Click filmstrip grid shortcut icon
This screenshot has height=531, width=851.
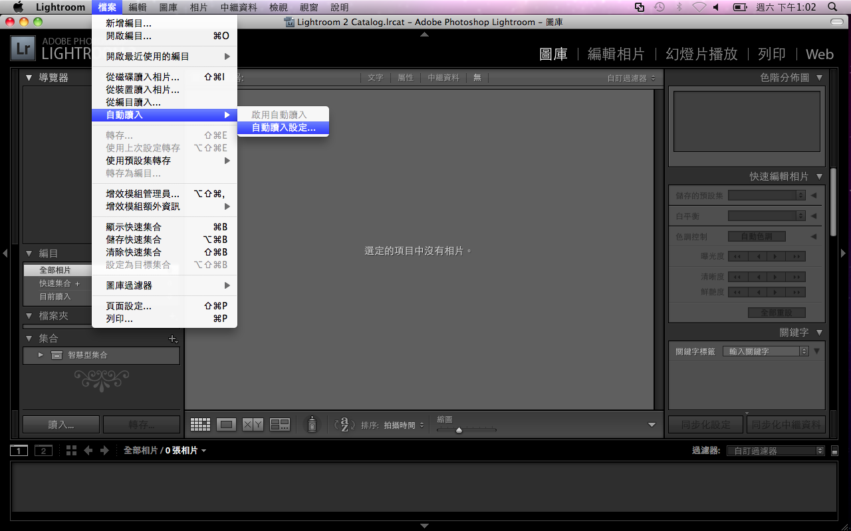tap(72, 451)
